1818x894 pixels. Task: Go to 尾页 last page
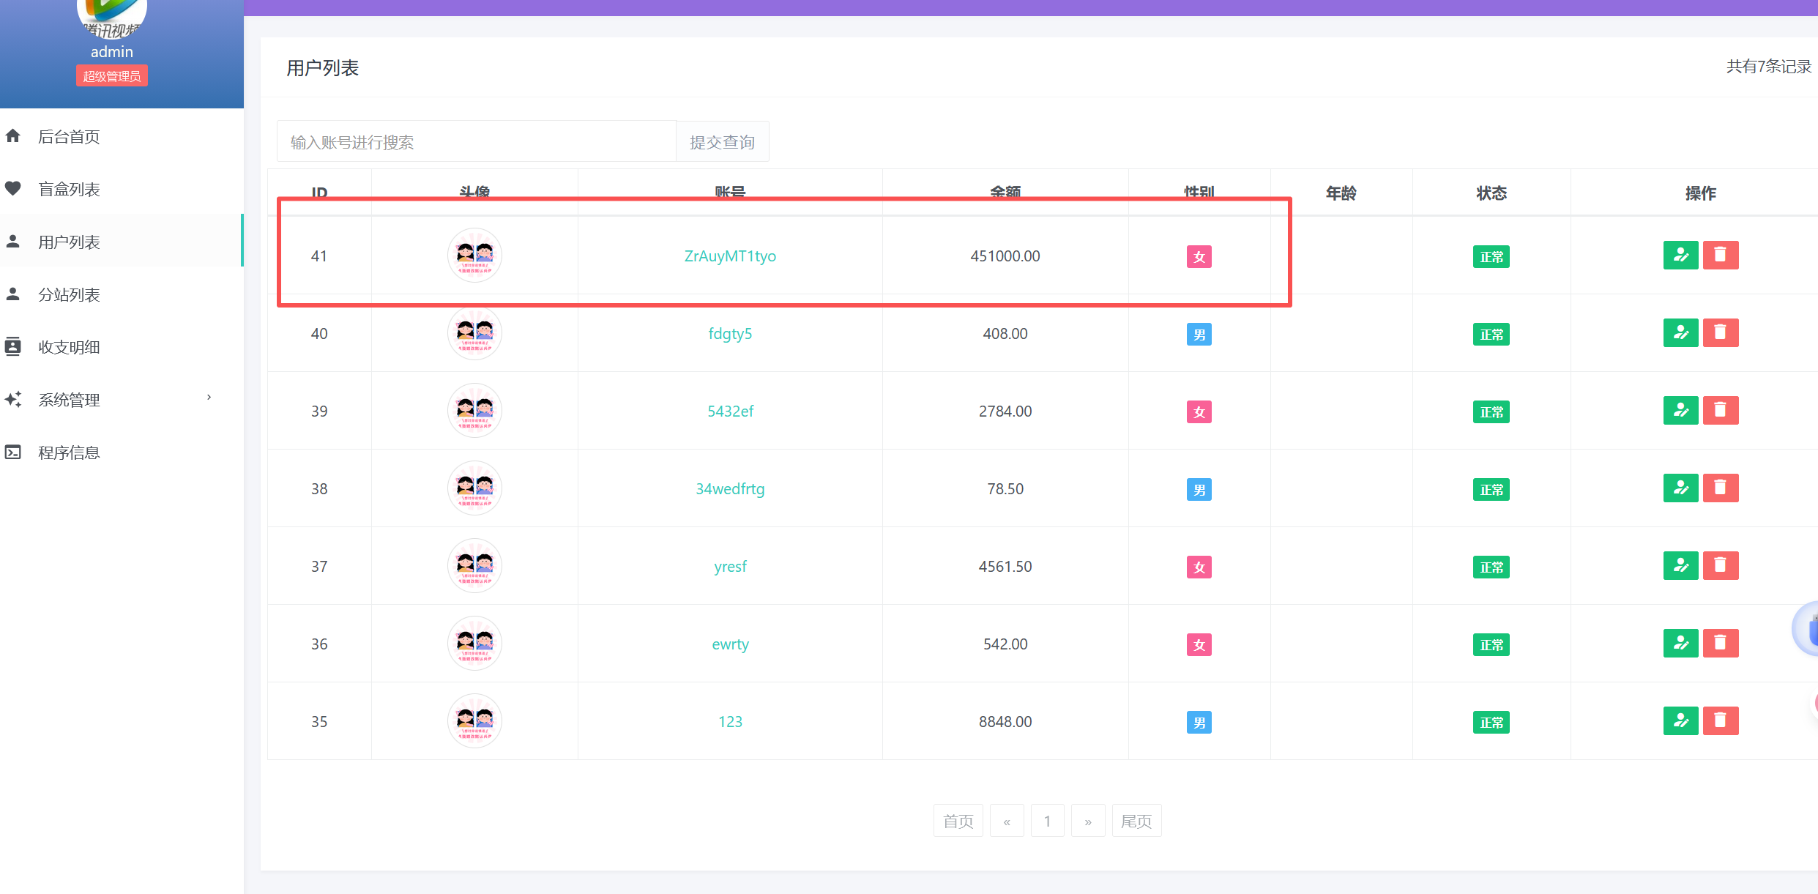pyautogui.click(x=1136, y=821)
